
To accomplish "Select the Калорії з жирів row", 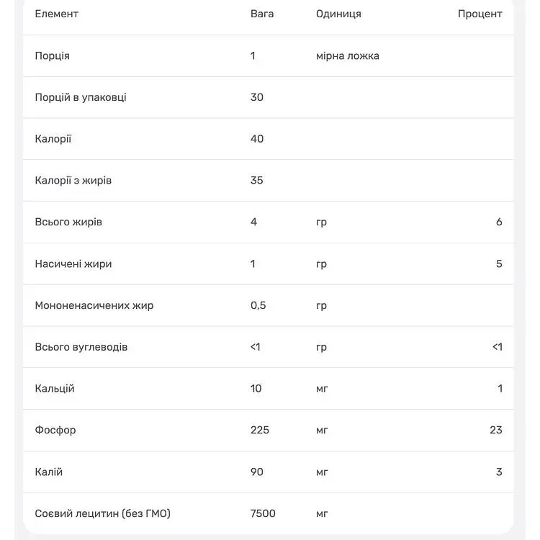I will coord(268,181).
